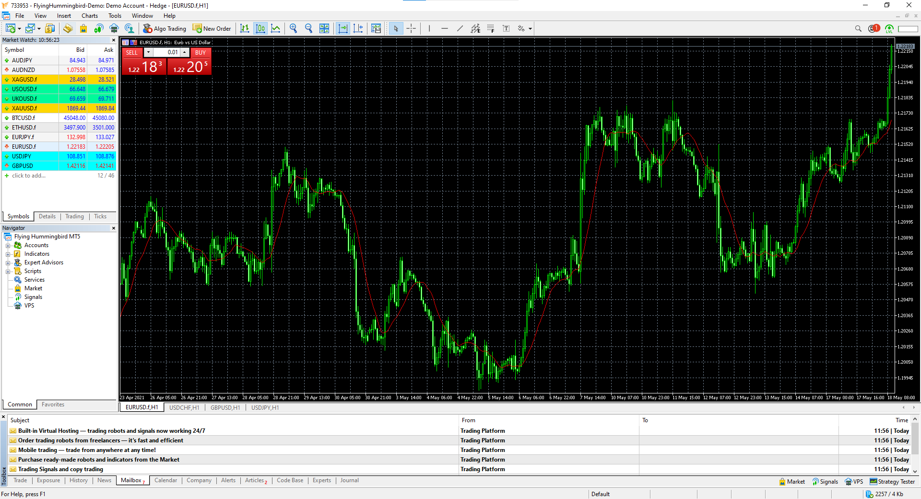Open the objects shapes dropdown arrow

(530, 29)
